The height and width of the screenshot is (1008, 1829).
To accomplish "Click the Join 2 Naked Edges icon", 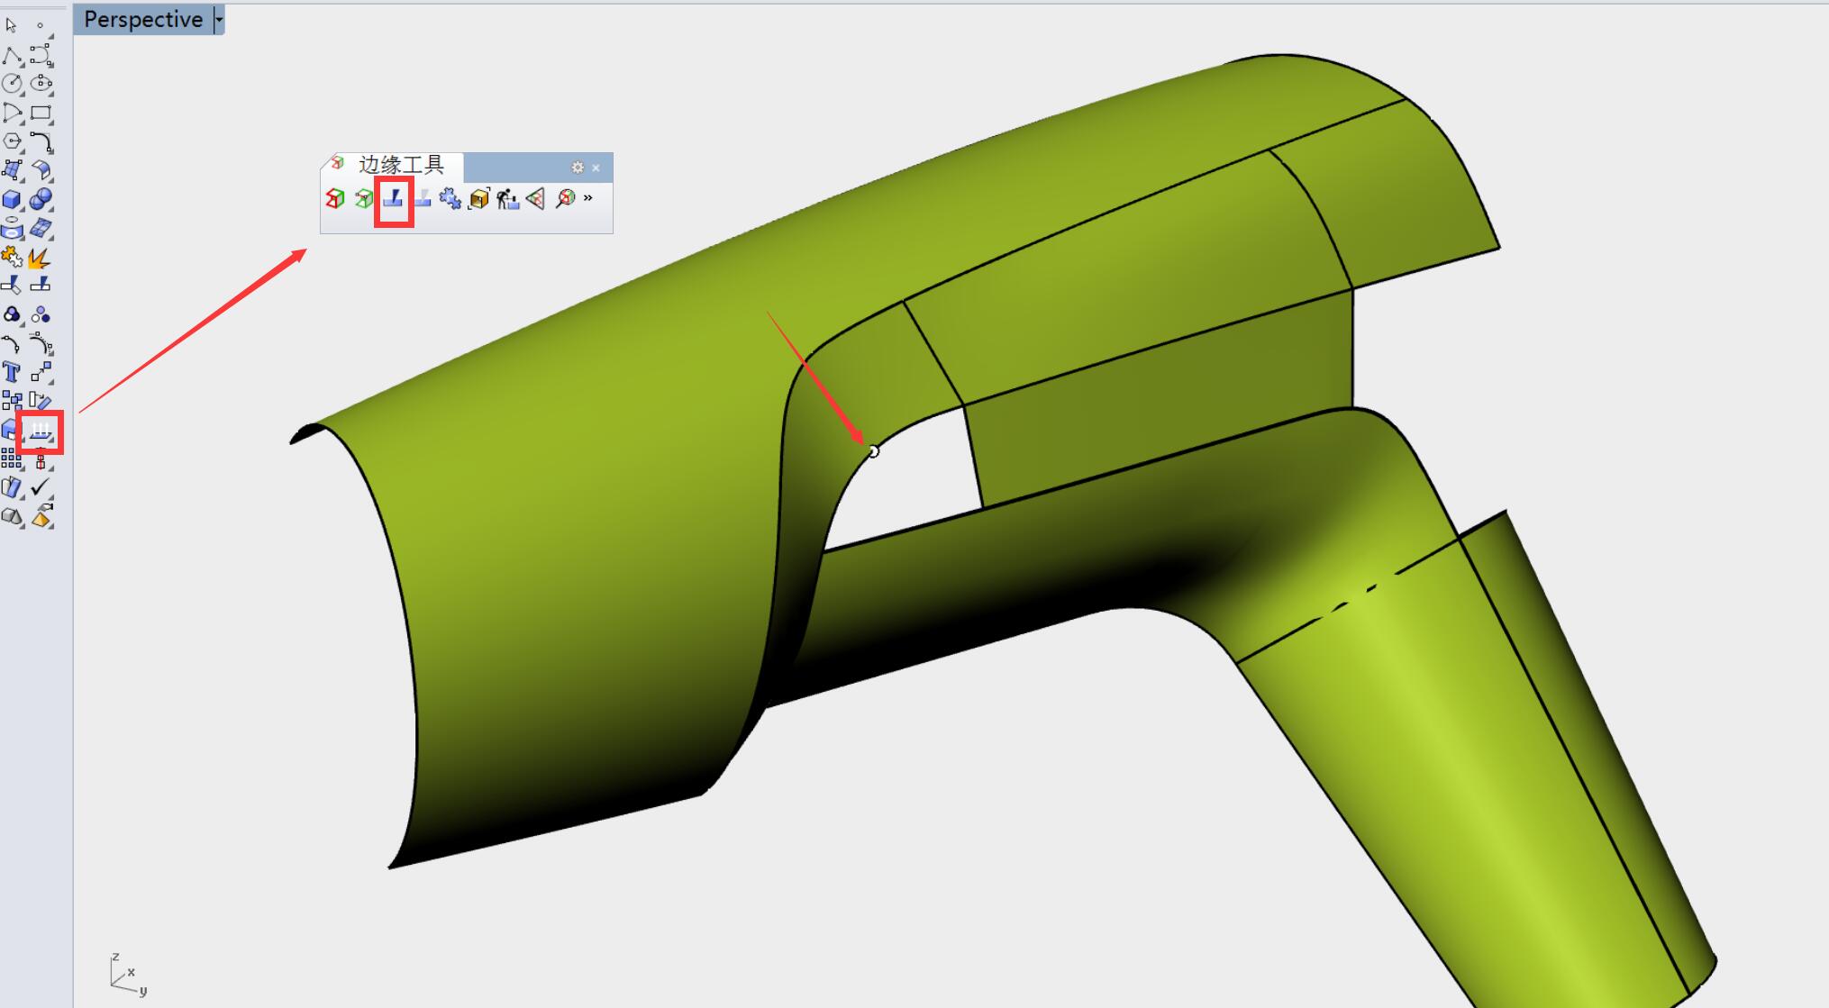I will [450, 199].
